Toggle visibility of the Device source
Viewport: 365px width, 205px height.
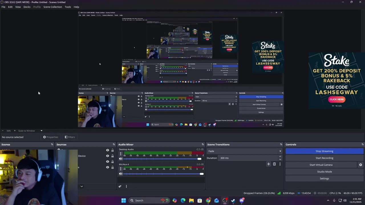108,156
